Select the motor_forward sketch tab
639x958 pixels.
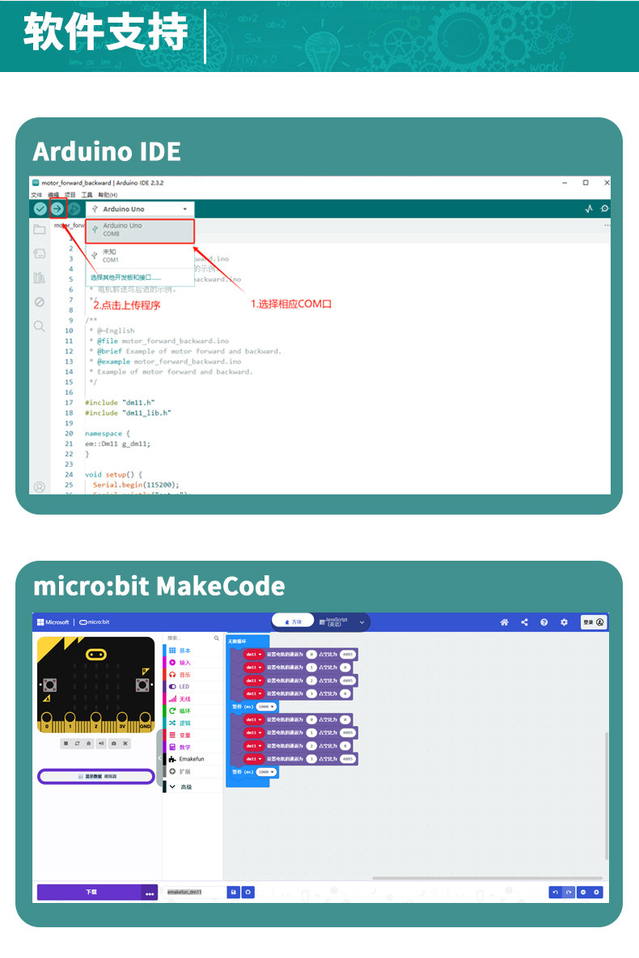pos(69,226)
